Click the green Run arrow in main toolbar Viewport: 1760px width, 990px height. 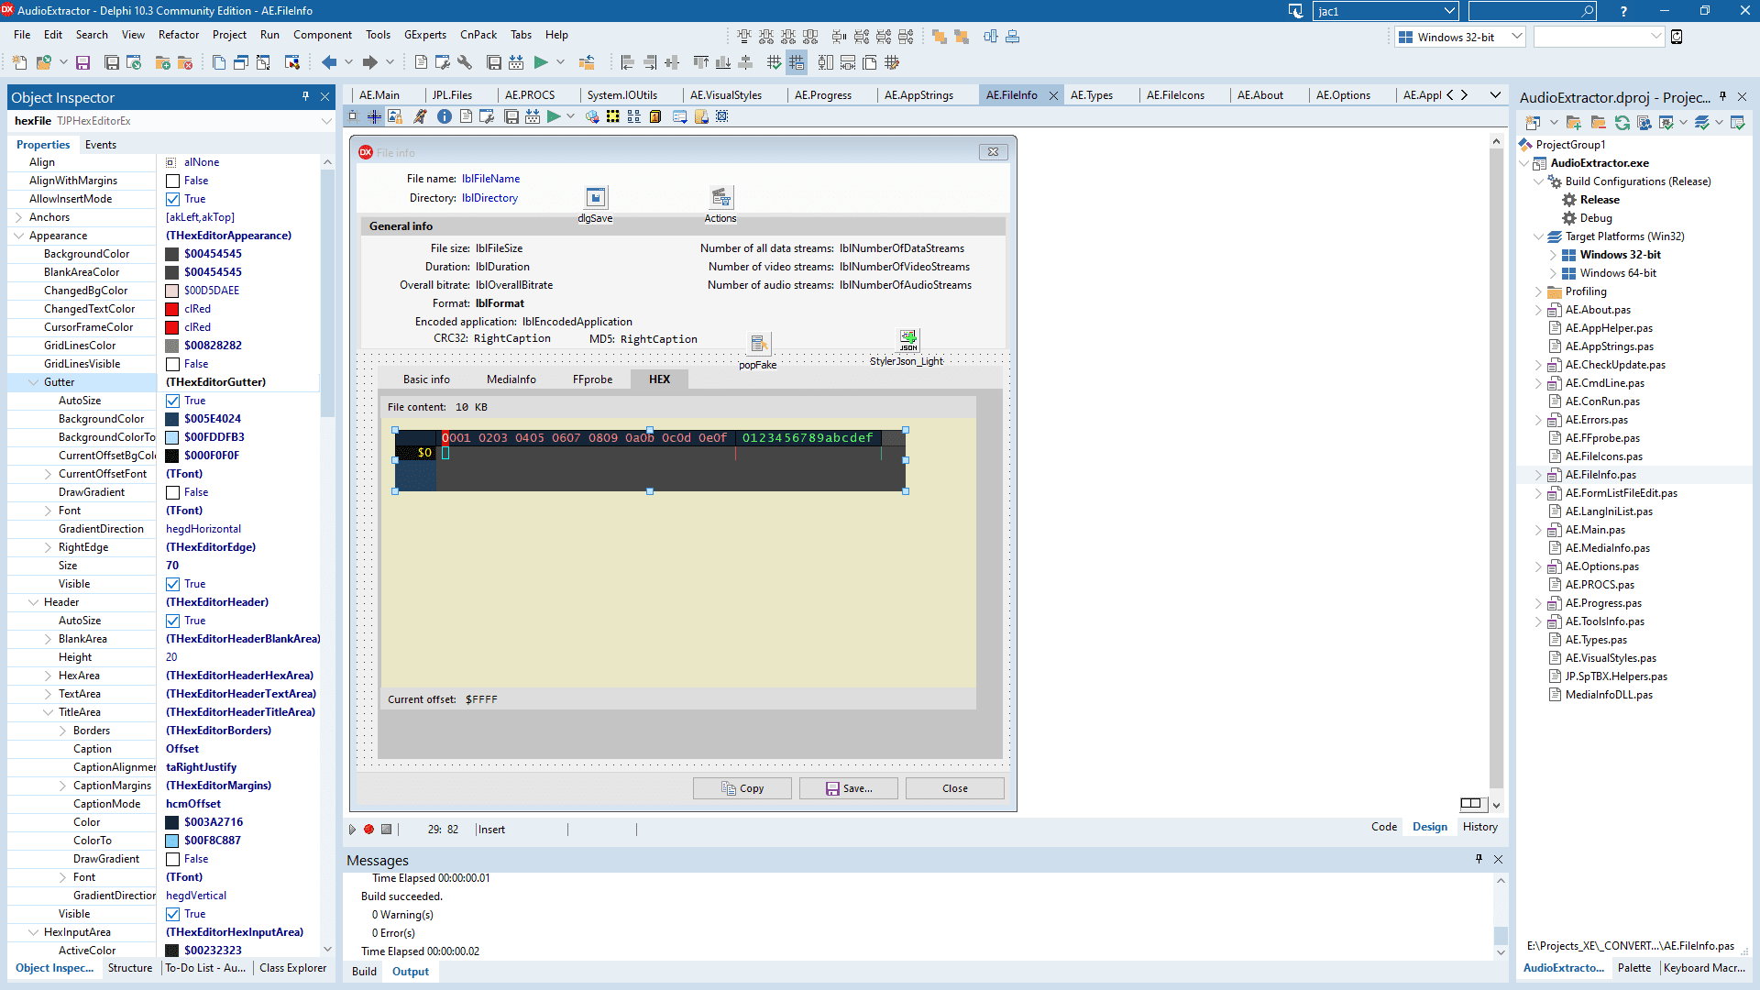click(x=541, y=62)
